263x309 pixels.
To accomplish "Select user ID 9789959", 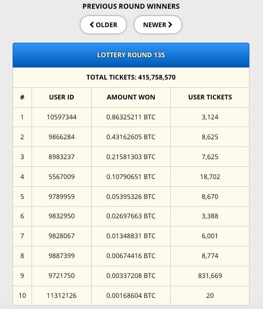I will click(x=62, y=196).
